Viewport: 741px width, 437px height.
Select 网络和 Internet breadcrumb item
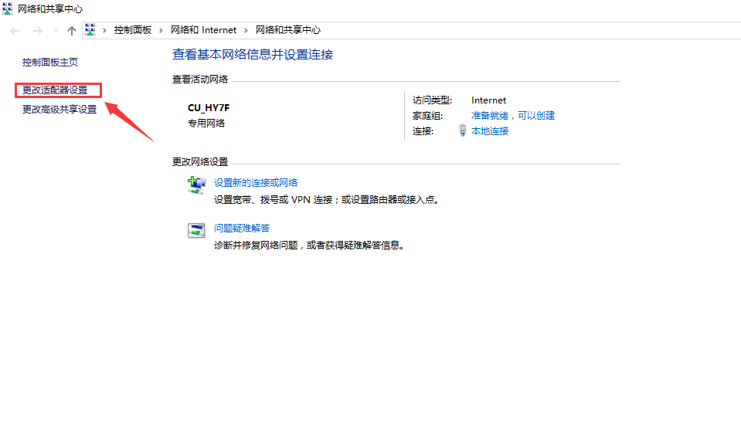(203, 30)
